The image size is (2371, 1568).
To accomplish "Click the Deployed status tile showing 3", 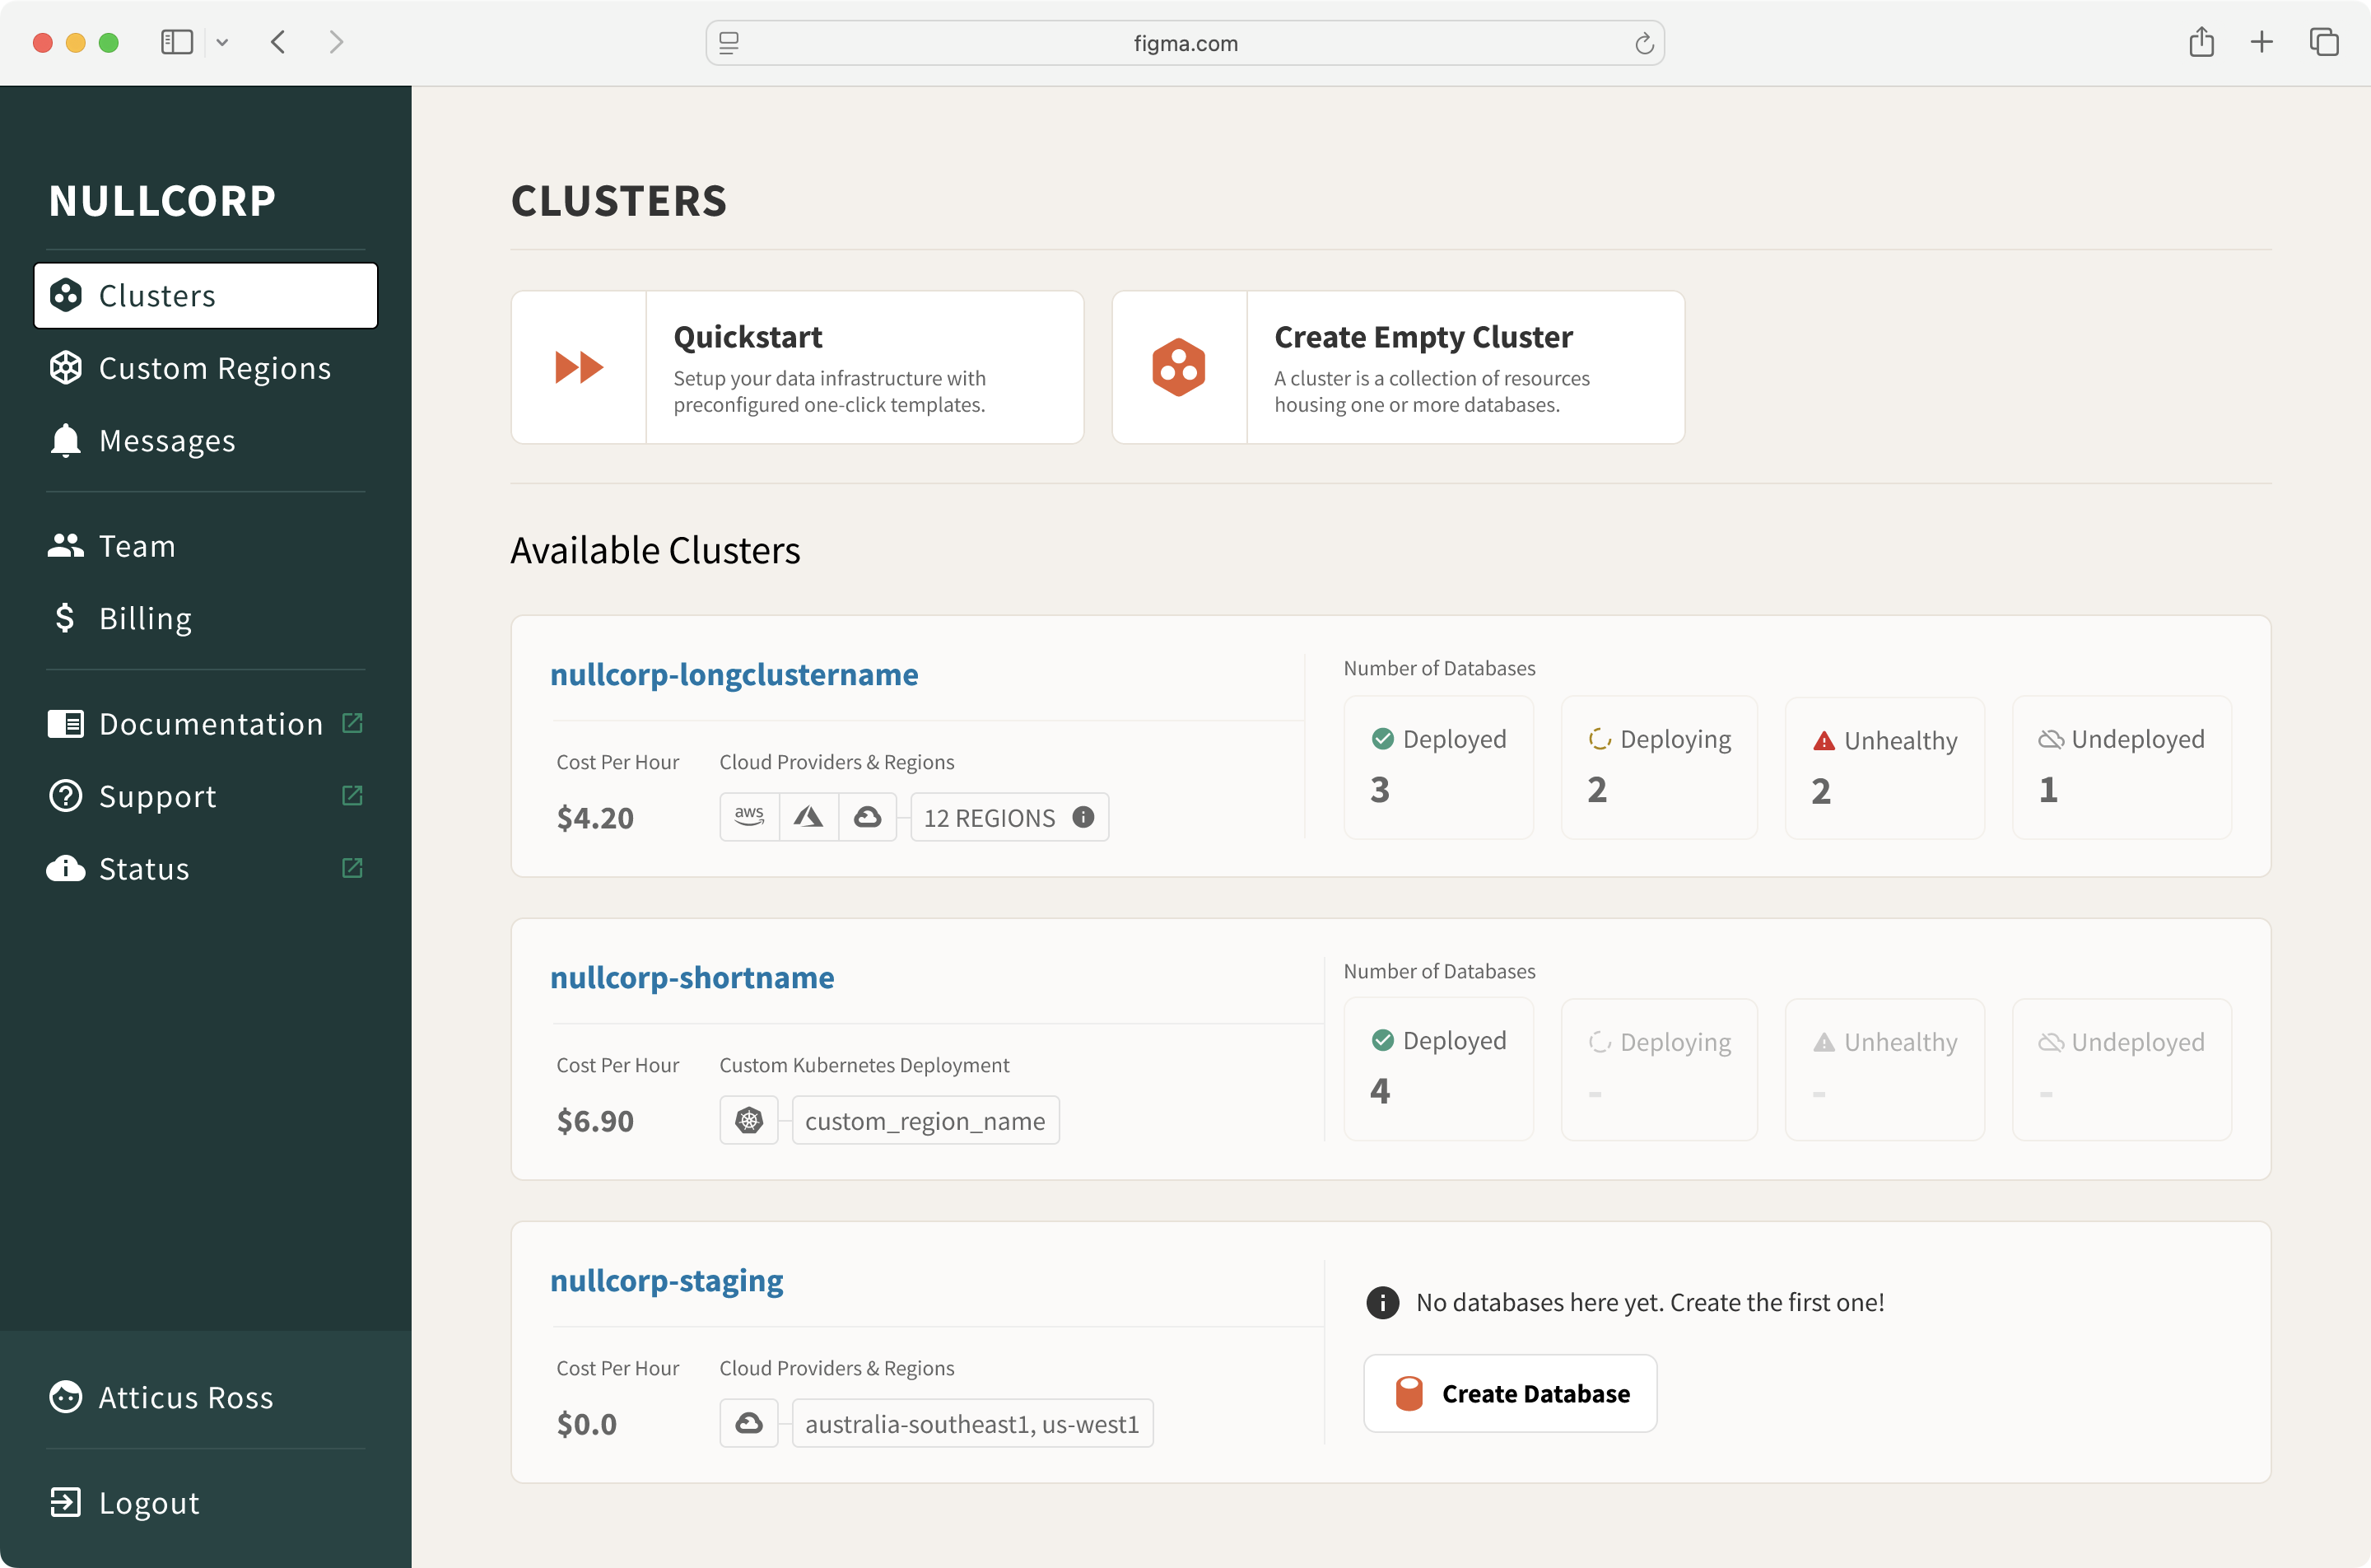I will click(1438, 766).
